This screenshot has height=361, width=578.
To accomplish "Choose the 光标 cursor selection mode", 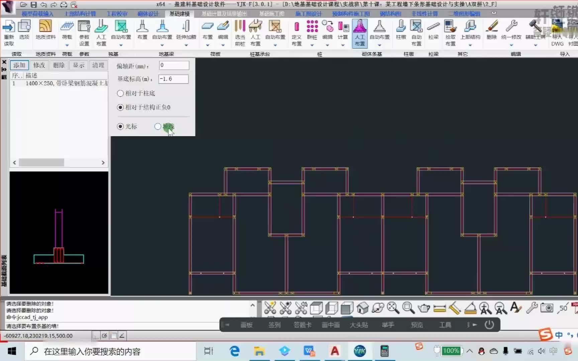I will click(120, 126).
